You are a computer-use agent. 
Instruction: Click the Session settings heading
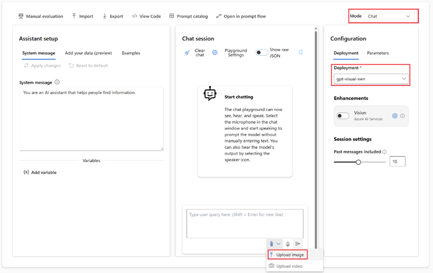352,139
